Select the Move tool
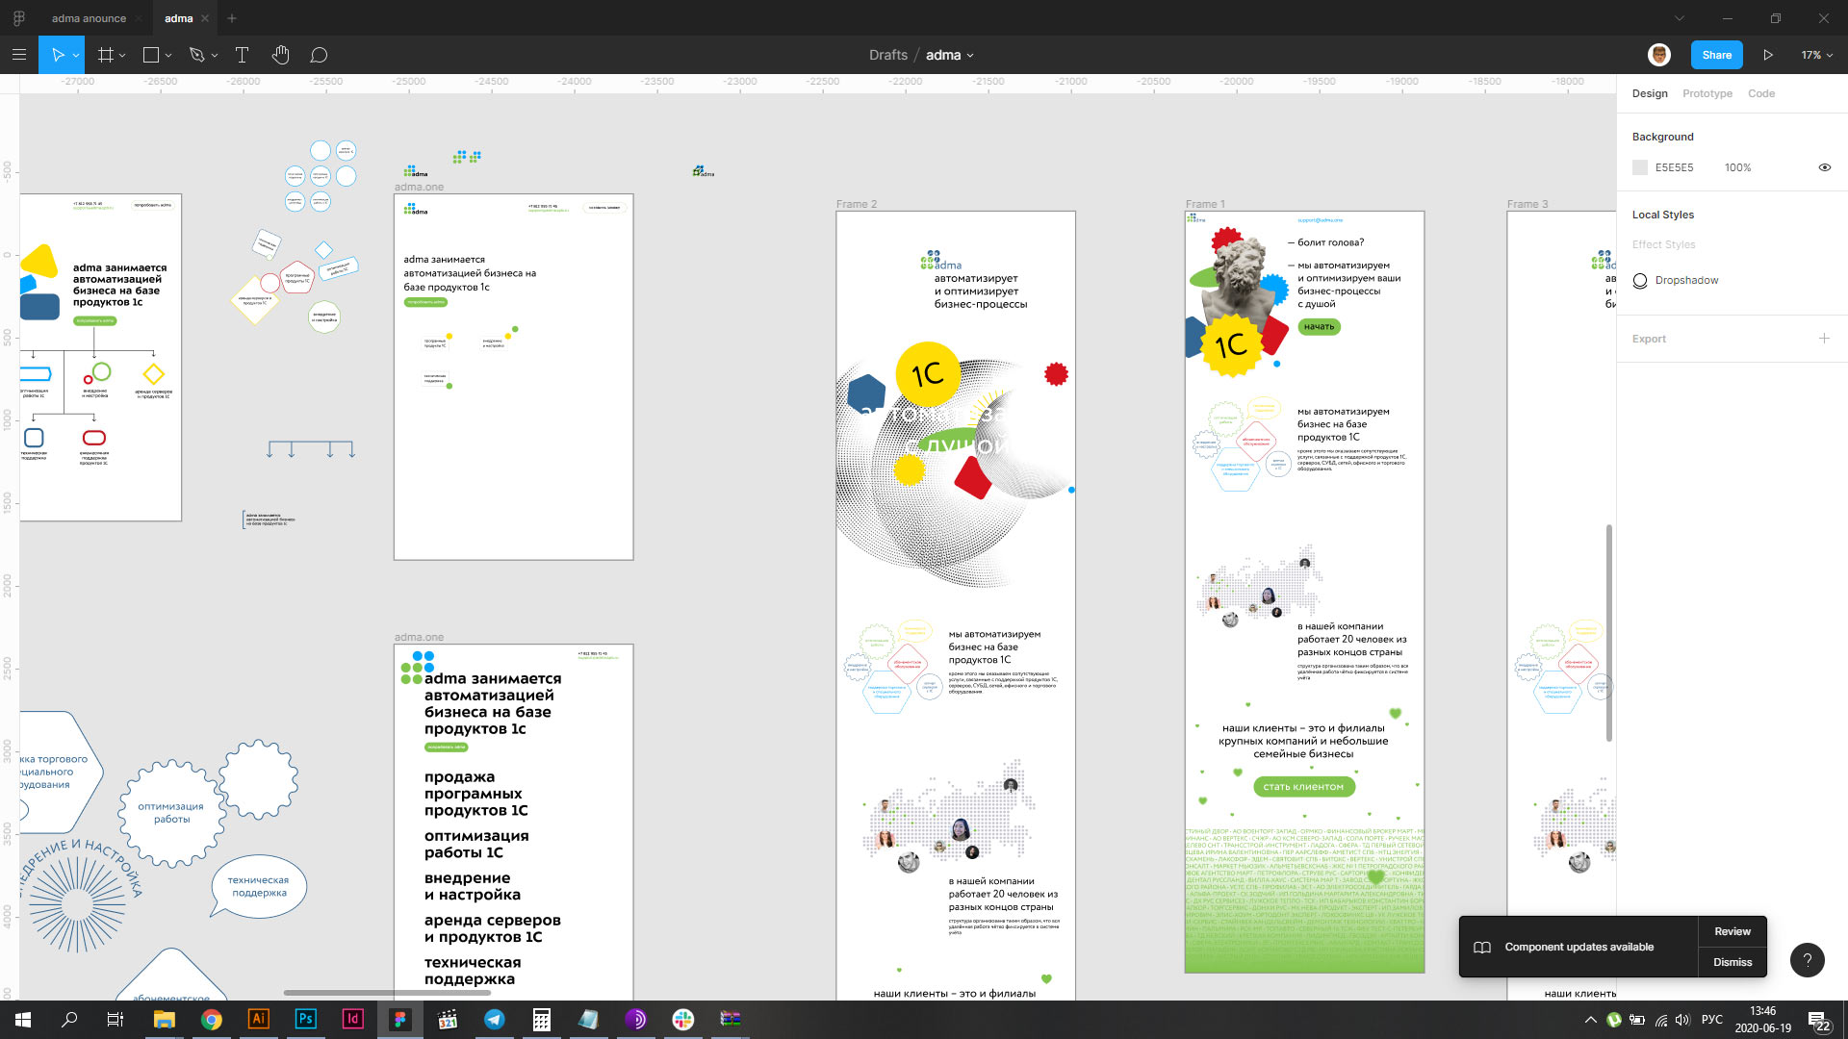 pos(57,55)
